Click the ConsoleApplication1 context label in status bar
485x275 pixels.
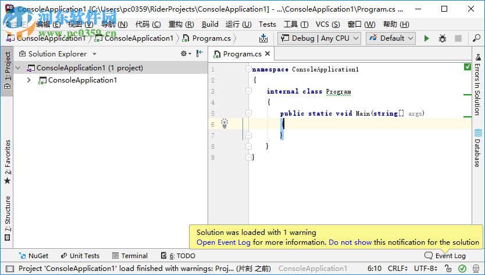click(313, 269)
